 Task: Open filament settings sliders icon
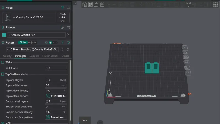click(x=68, y=27)
